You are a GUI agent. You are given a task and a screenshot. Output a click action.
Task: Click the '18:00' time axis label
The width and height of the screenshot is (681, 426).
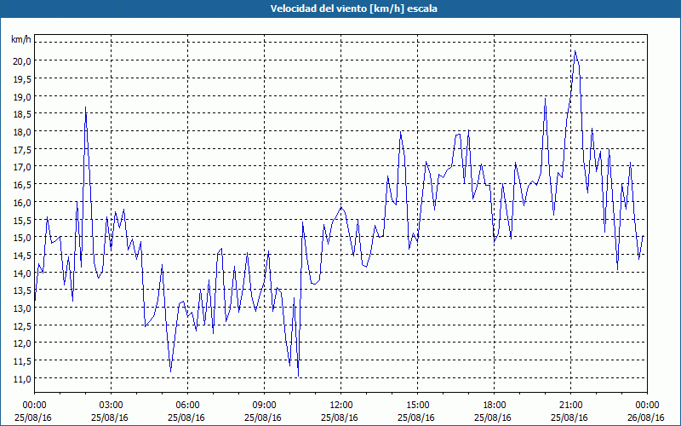(x=495, y=406)
